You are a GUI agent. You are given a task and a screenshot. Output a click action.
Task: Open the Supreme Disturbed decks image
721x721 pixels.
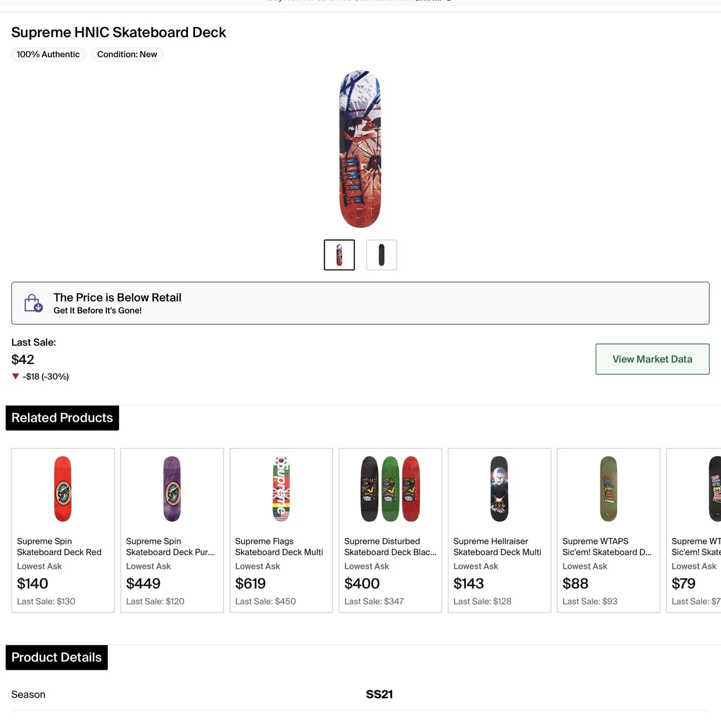pos(390,489)
